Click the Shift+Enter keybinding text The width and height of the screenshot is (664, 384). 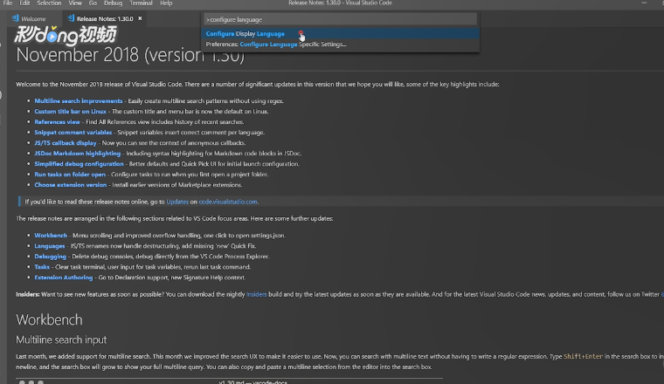point(583,357)
